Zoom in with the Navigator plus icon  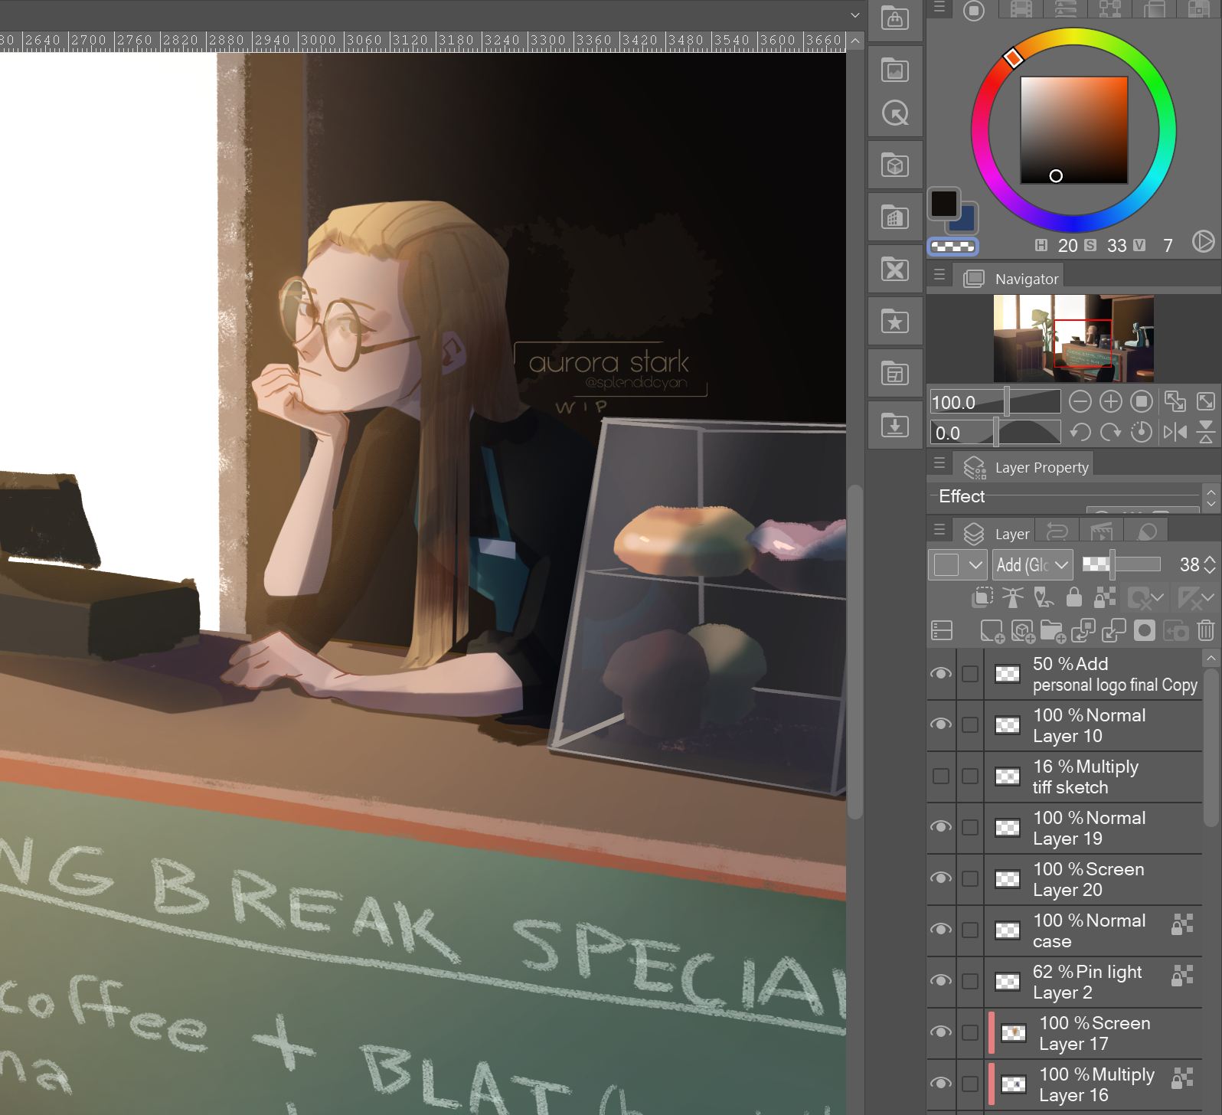pos(1110,402)
